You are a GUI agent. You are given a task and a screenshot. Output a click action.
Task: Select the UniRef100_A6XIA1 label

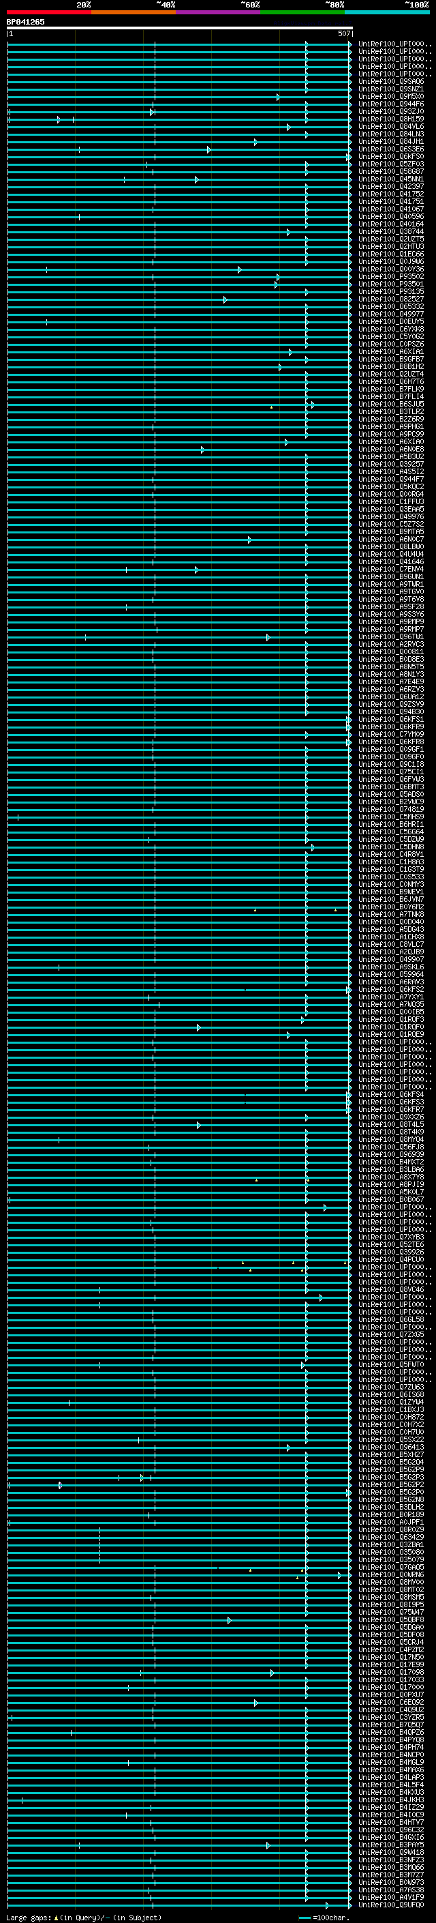coord(390,351)
